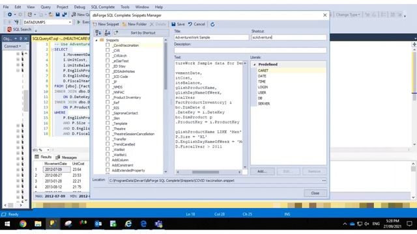The height and width of the screenshot is (234, 417).
Task: Click the volume icon in system tray
Action: pyautogui.click(x=367, y=224)
